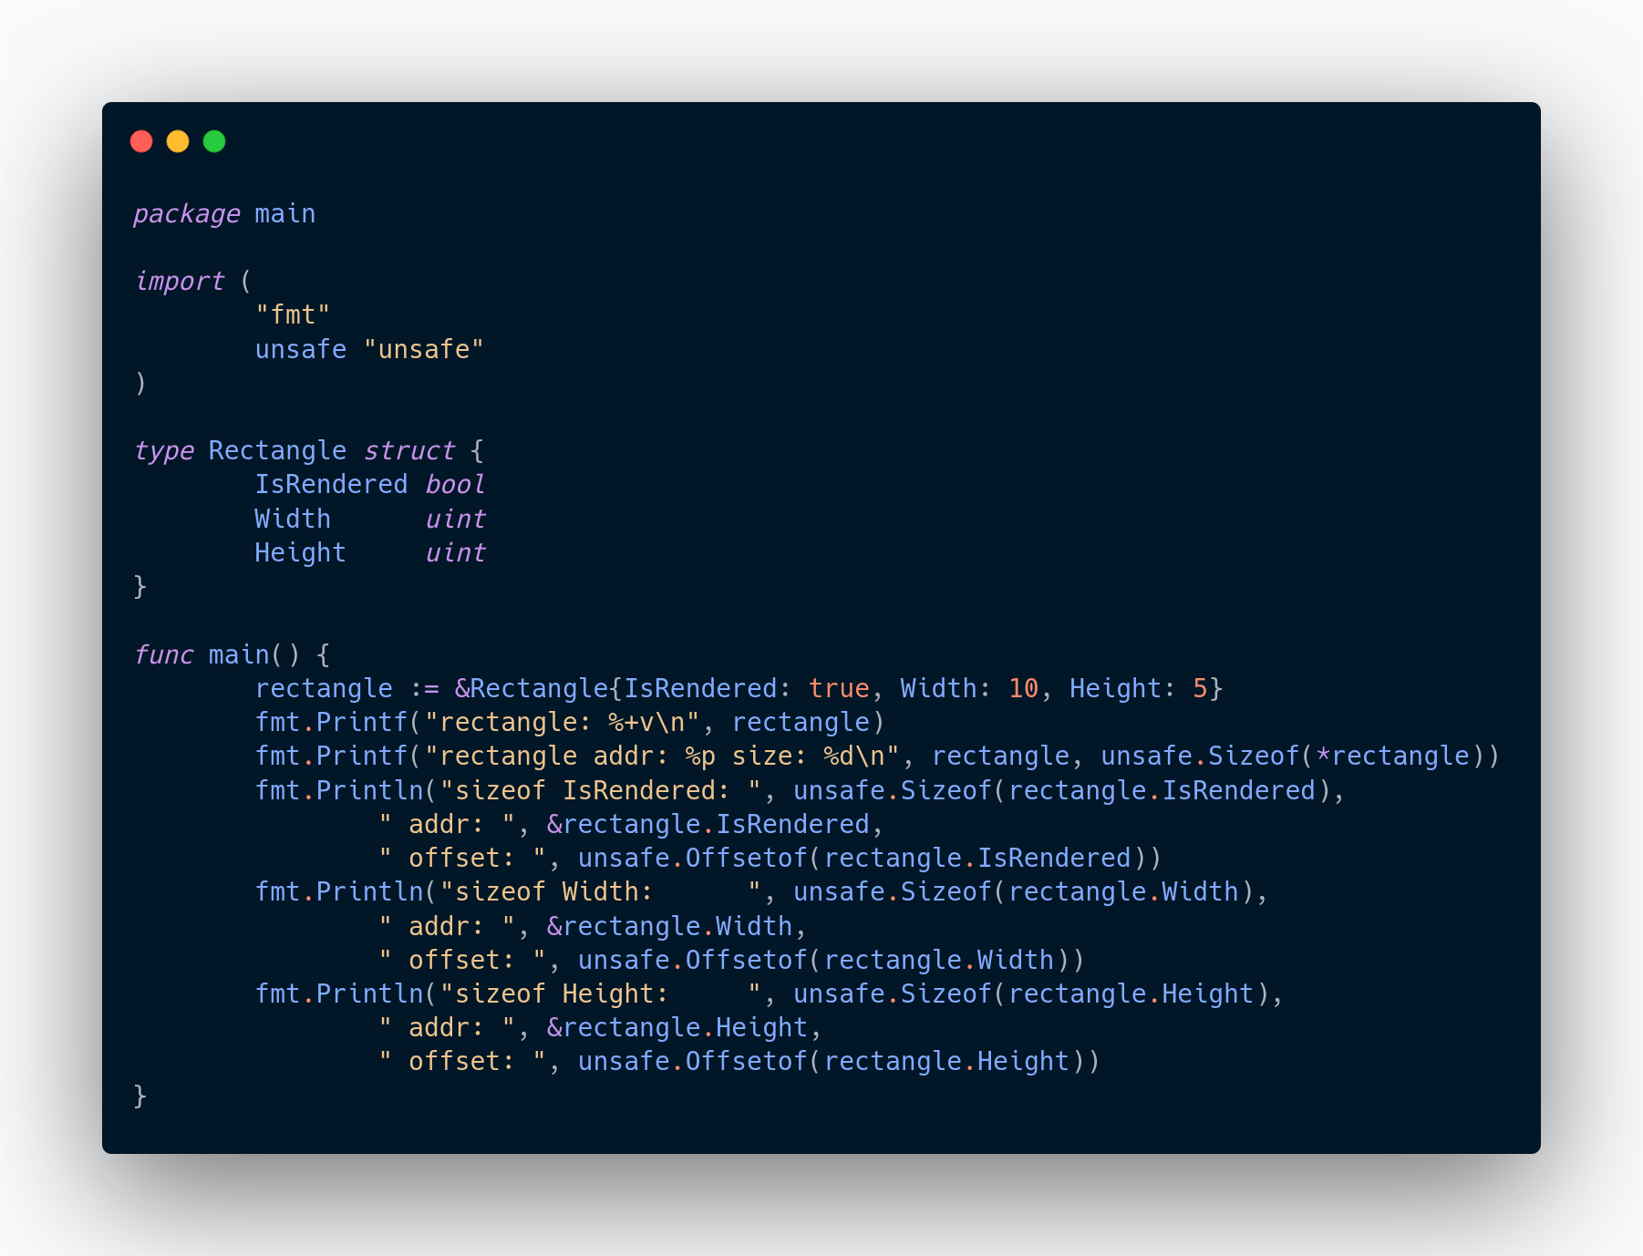Click the Width field in struct definition
Viewport: 1643px width, 1256px height.
point(293,520)
